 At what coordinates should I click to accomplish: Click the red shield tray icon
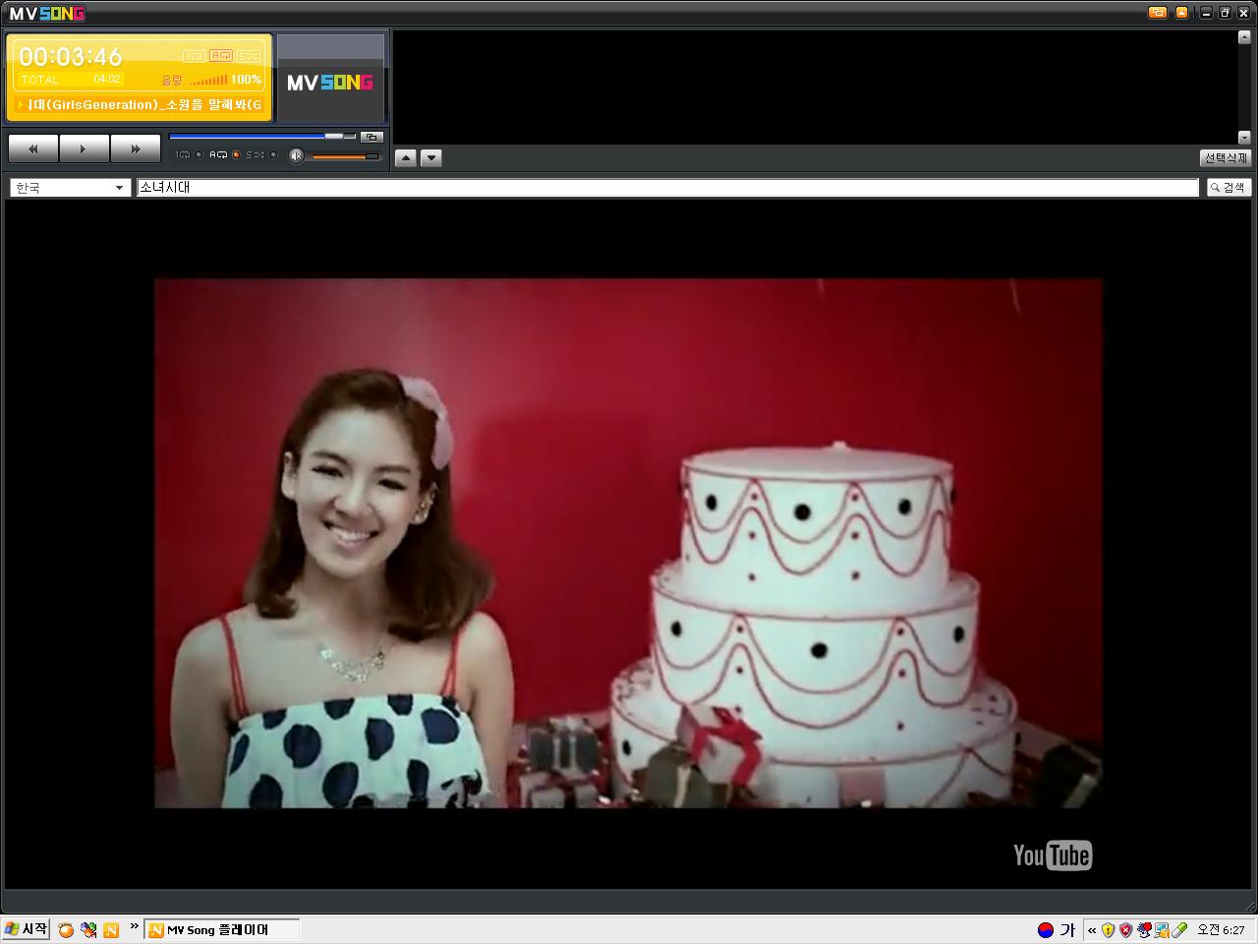click(1125, 929)
